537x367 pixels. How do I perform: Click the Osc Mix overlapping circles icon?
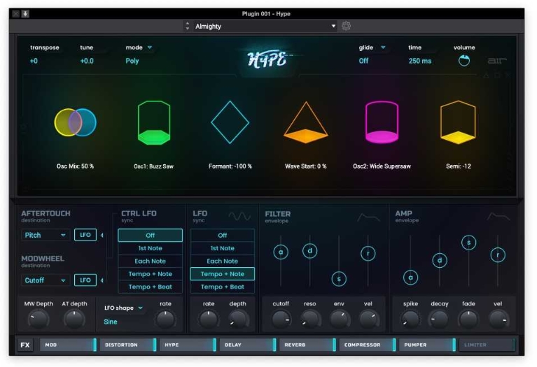point(76,122)
